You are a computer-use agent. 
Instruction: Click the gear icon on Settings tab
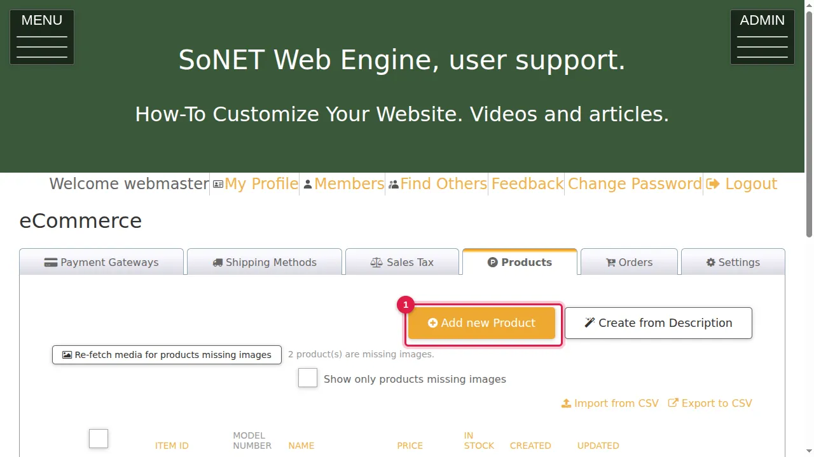point(711,262)
